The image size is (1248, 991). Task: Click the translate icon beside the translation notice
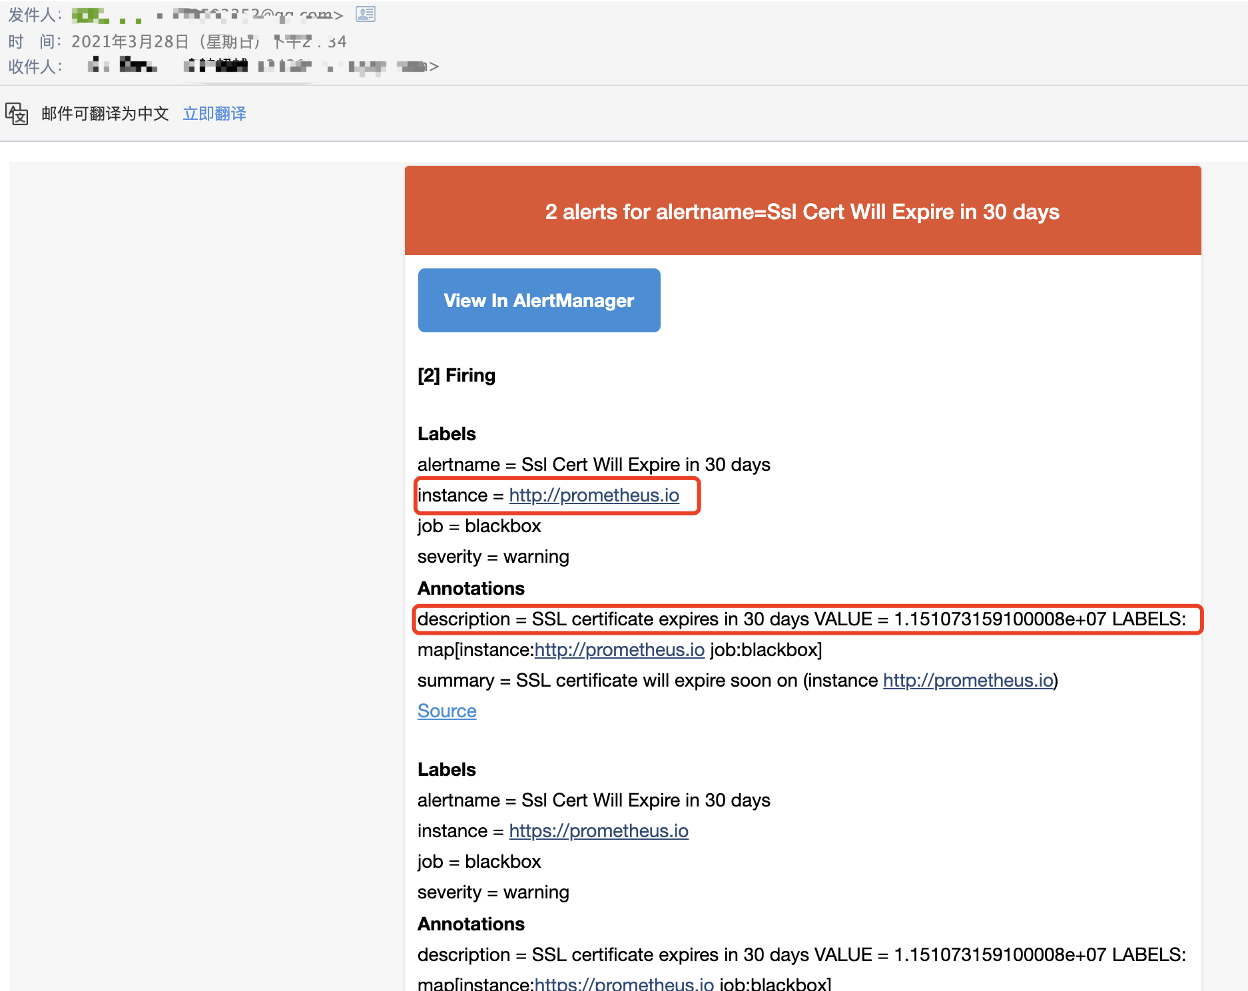click(17, 114)
